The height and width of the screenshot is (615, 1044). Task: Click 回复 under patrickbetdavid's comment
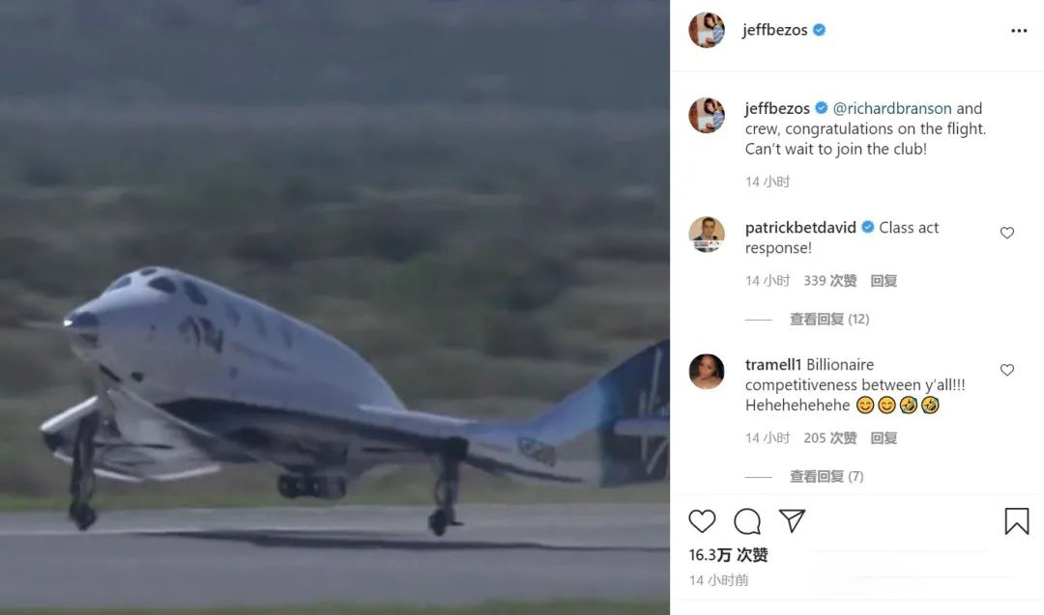click(x=884, y=281)
